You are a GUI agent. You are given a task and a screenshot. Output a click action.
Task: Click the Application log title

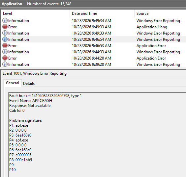[x=12, y=4]
